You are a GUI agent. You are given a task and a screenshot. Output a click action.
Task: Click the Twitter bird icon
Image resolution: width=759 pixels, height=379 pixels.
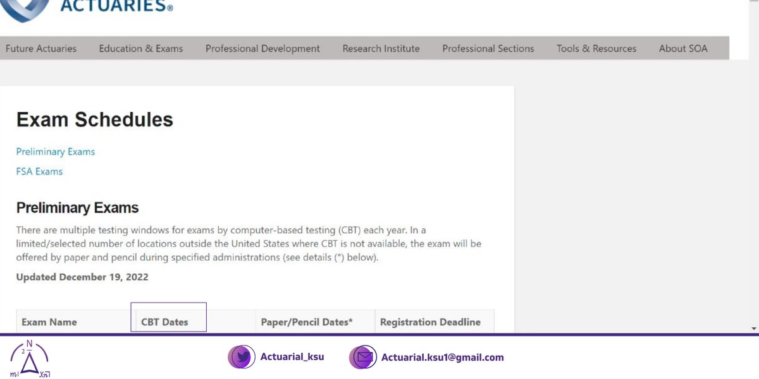[x=242, y=357]
